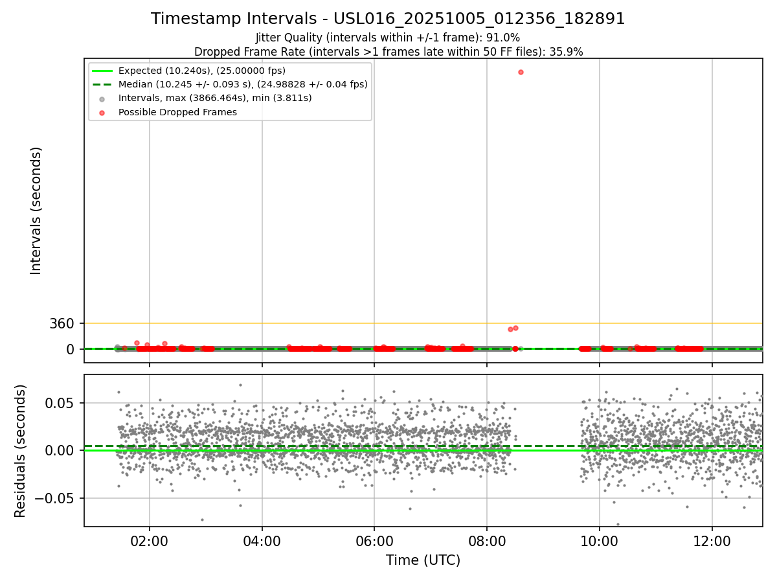Select the Dropped Frame Rate 35.9% line
Screen dimensions: 777x583
[x=388, y=52]
